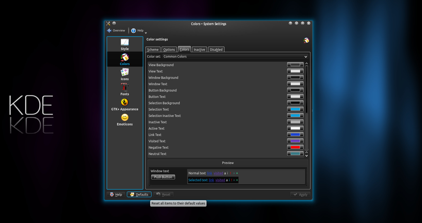Image resolution: width=422 pixels, height=223 pixels.
Task: Edit the Link Text blue swatch
Action: point(295,134)
